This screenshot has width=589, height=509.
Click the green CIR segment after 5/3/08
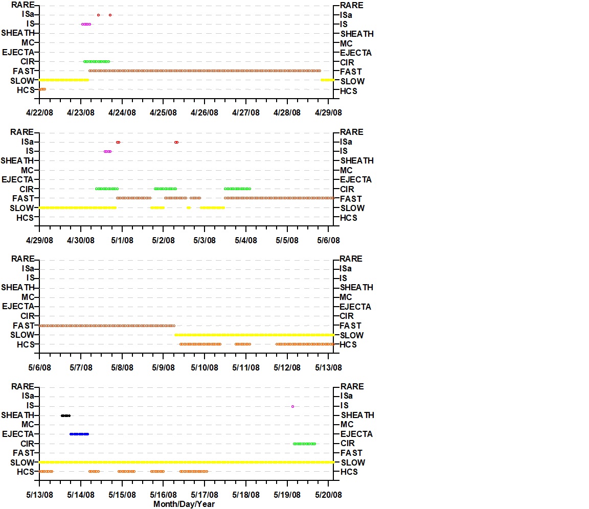coord(237,189)
